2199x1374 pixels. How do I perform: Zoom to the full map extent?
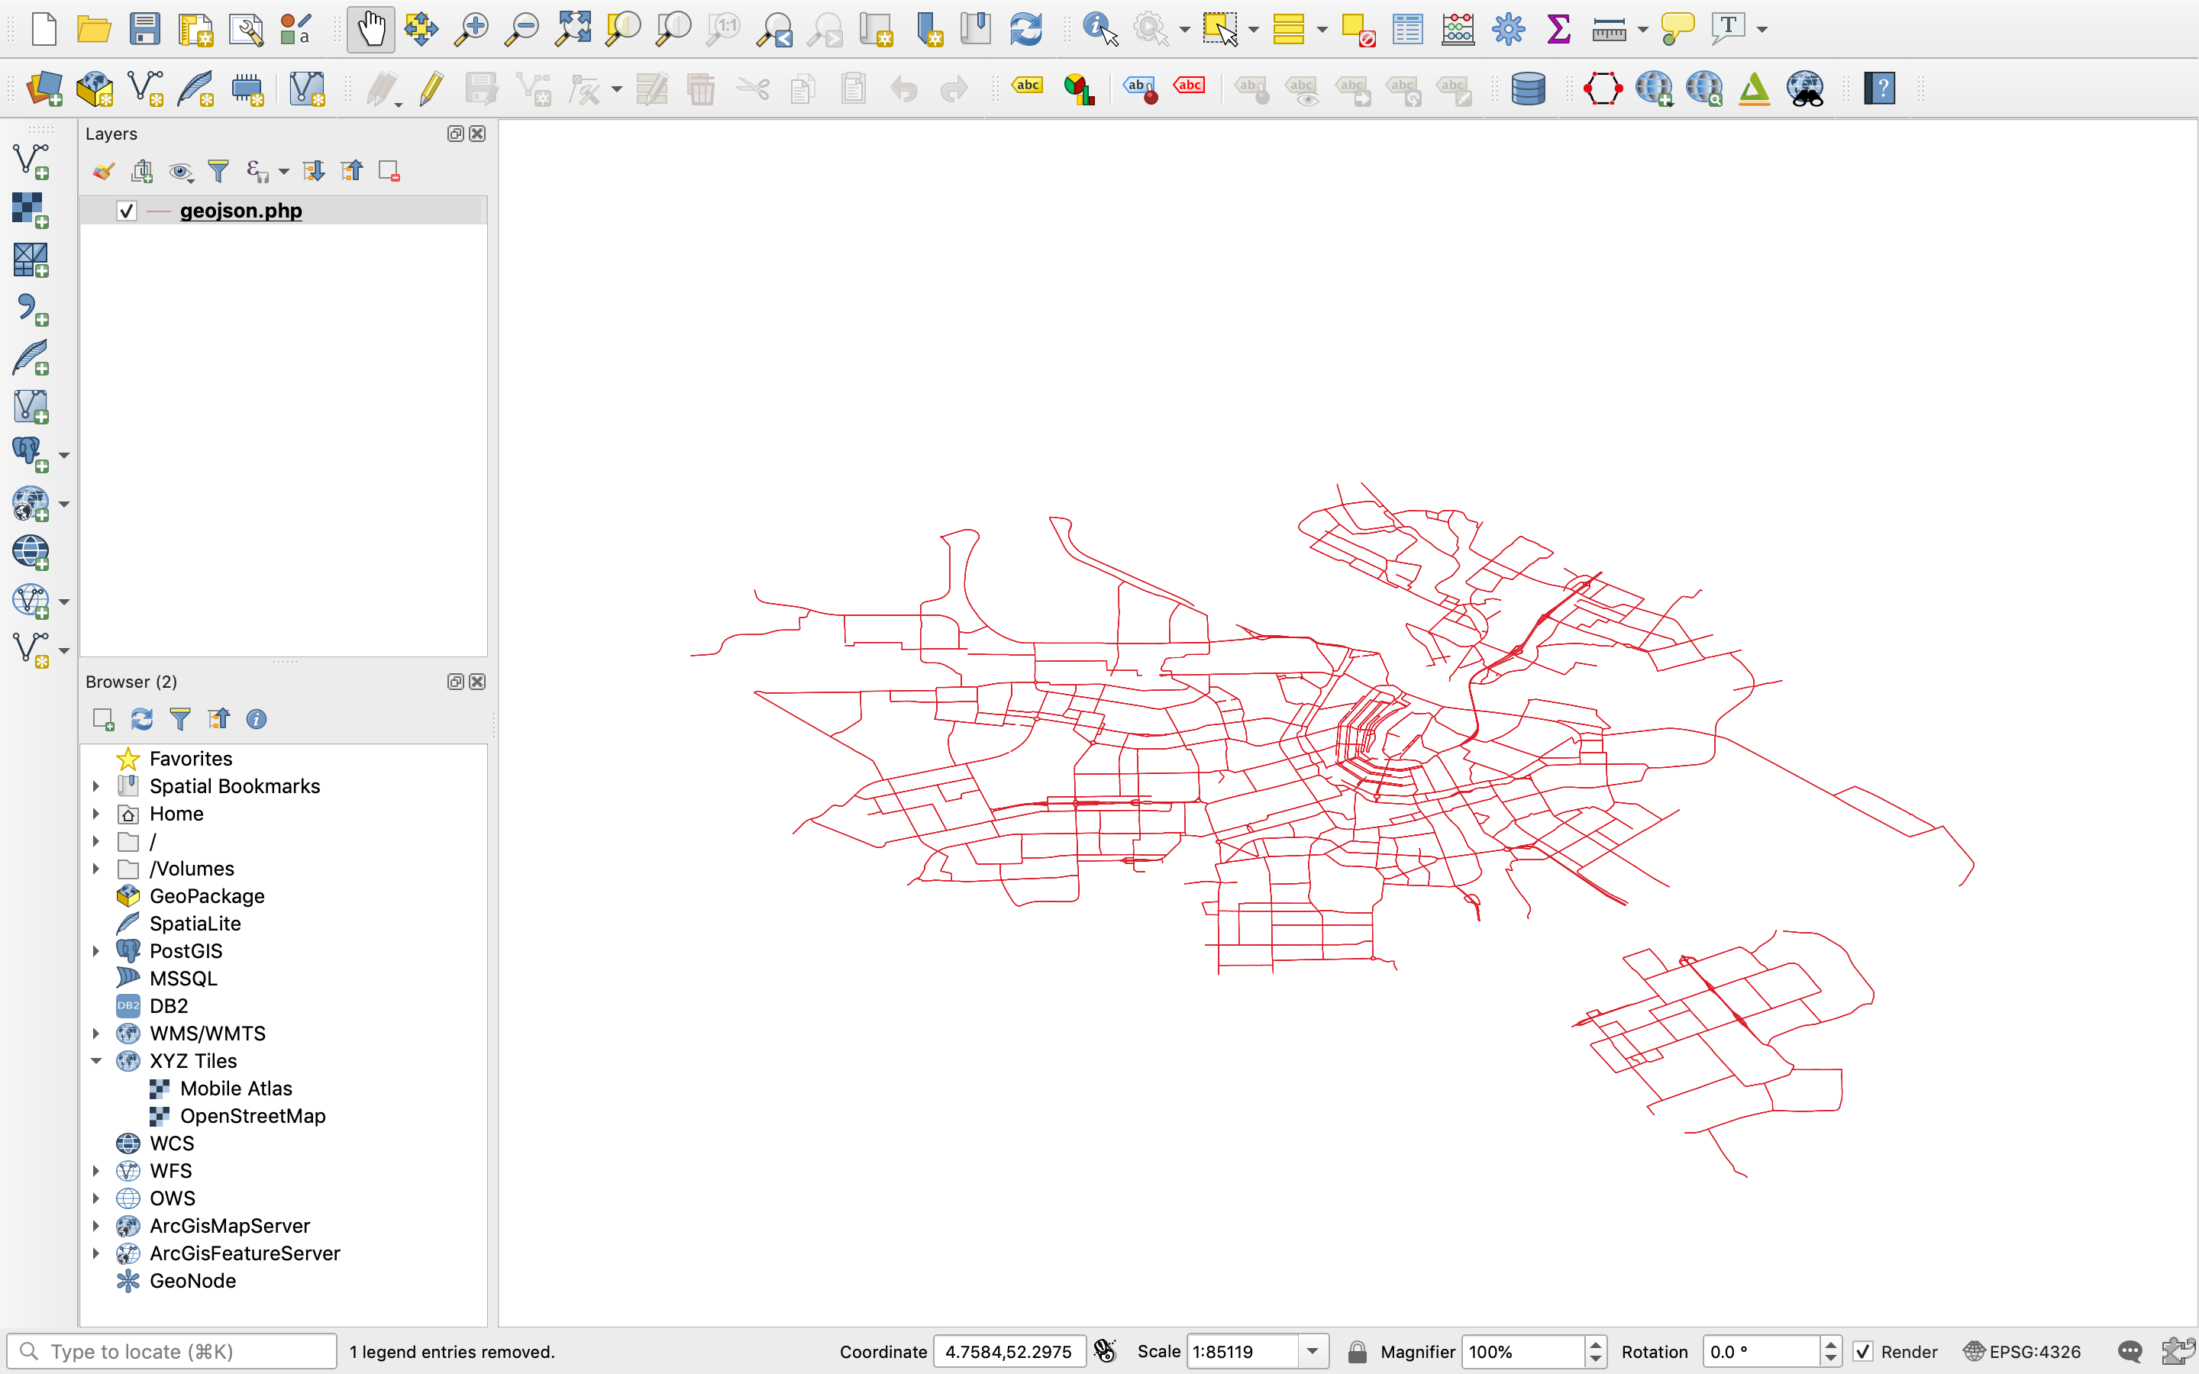coord(573,28)
